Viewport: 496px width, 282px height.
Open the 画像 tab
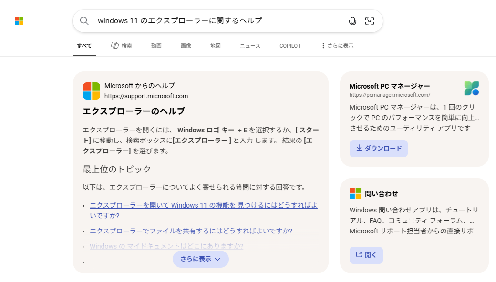186,46
